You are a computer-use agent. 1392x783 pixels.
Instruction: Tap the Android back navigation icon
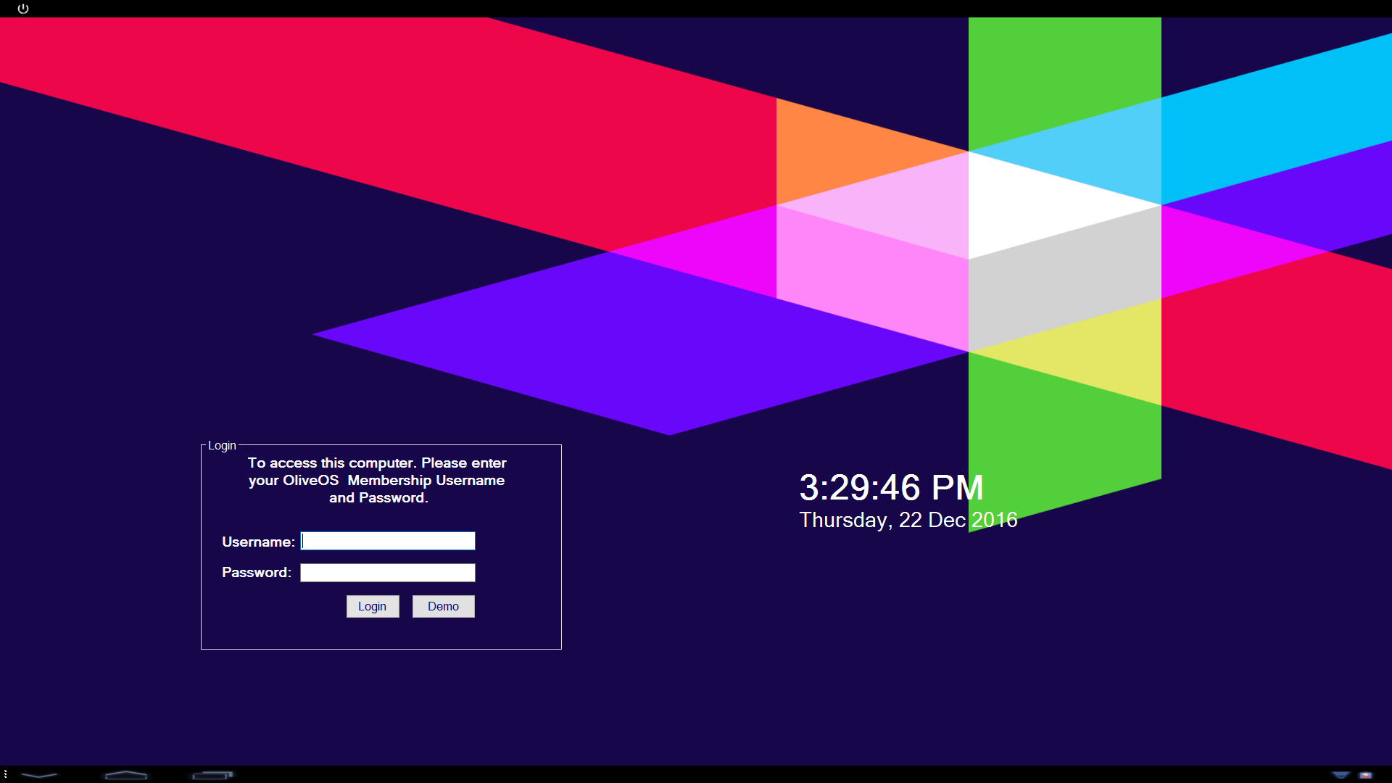[39, 775]
